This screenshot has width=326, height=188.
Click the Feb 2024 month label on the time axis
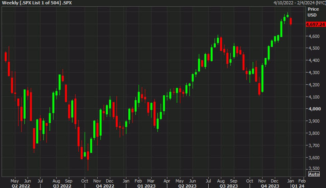coord(302,180)
